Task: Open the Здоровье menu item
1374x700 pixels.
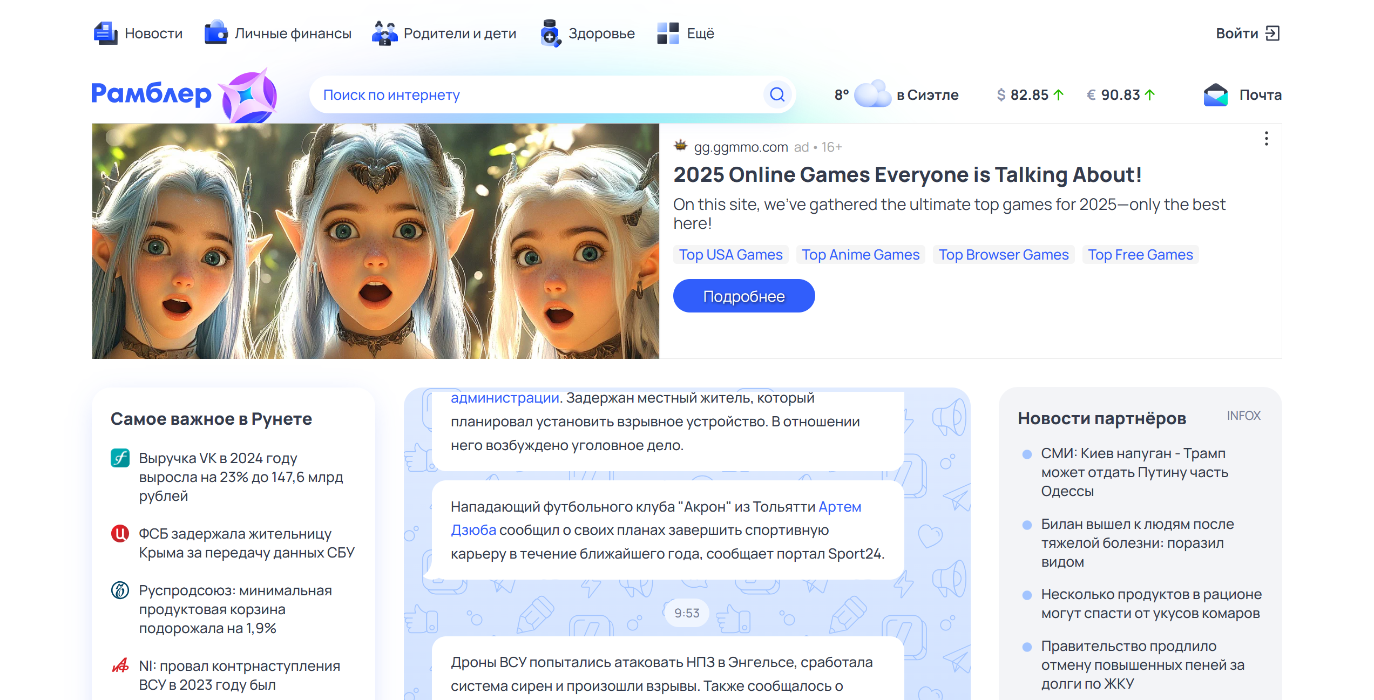Action: (601, 33)
